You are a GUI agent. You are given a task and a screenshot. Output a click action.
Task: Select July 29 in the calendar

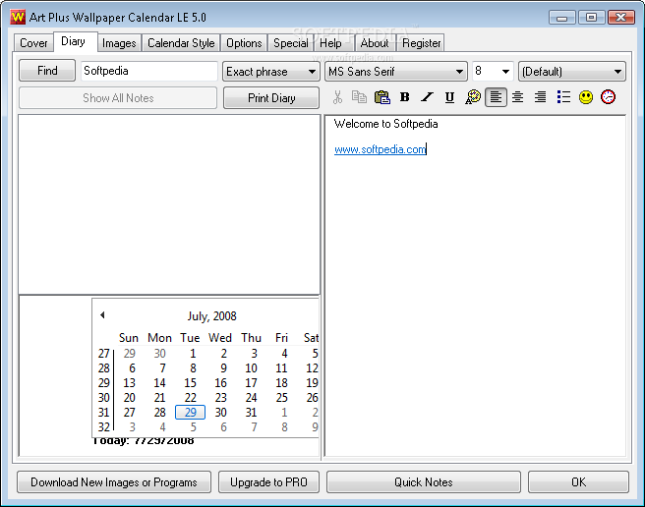coord(191,412)
